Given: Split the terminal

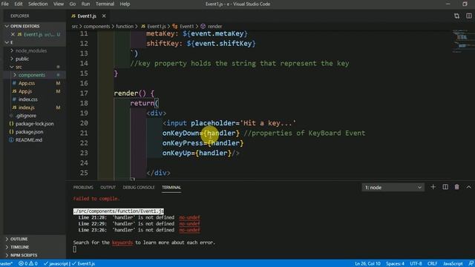Looking at the screenshot, I should coord(445,187).
